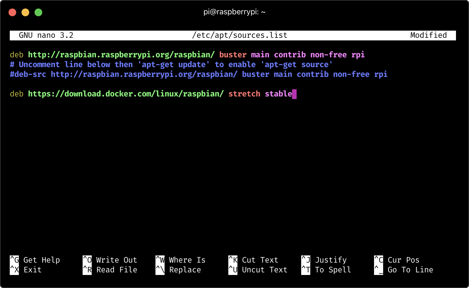Viewport: 469px width, 288px height.
Task: Select the ^R Read File shortcut
Action: click(110, 270)
